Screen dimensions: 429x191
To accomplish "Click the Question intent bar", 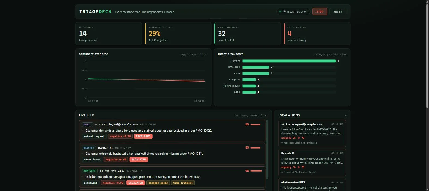I will 289,61.
